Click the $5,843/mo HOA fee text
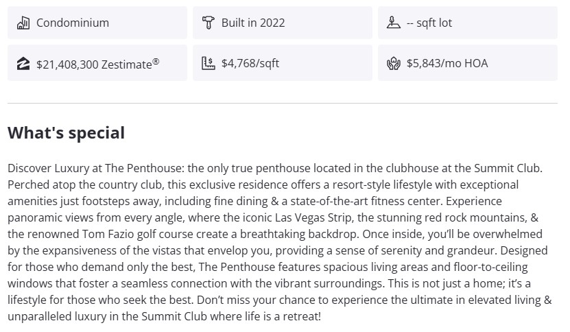This screenshot has height=332, width=570. 447,64
